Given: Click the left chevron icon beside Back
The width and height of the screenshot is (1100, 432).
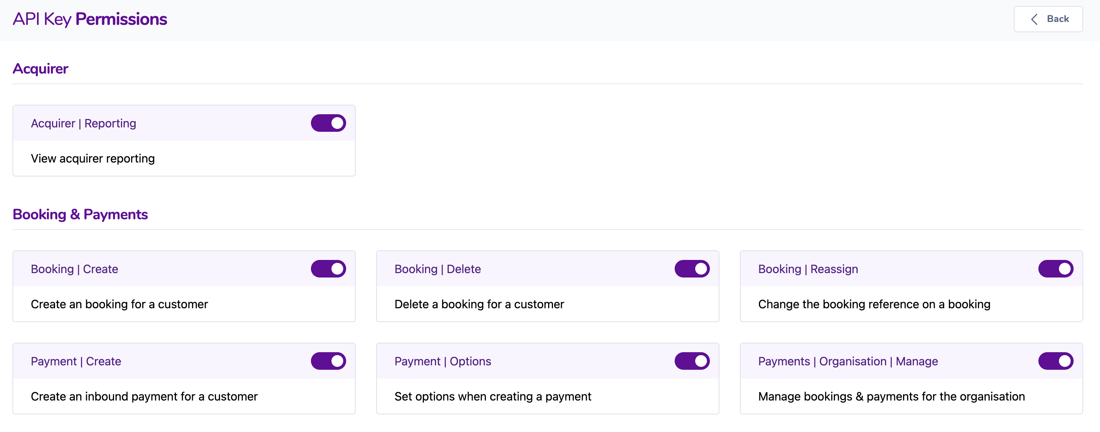Looking at the screenshot, I should pos(1034,19).
